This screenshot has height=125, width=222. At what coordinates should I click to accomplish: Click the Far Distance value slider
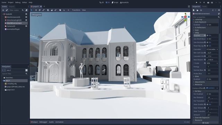212,98
